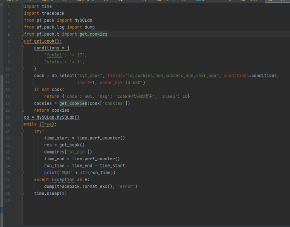Click 'time.sleep(1)' on line 28

click(50, 193)
